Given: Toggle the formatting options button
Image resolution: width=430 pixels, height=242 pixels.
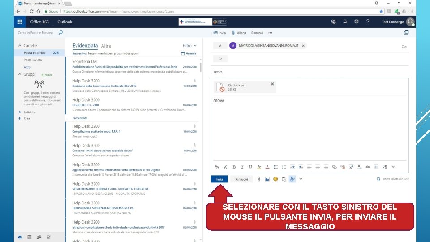Looking at the screenshot, I should click(x=292, y=179).
